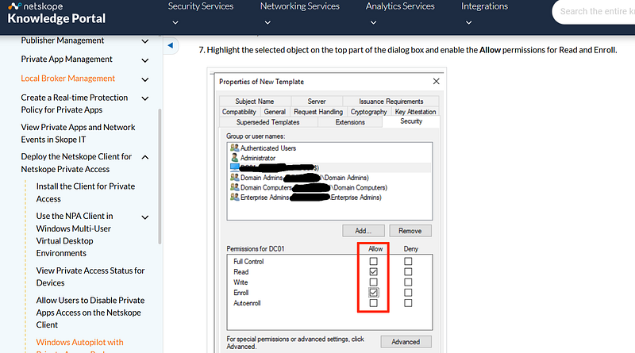Image resolution: width=635 pixels, height=353 pixels.
Task: Expand Publisher Management section chevron
Action: point(145,41)
